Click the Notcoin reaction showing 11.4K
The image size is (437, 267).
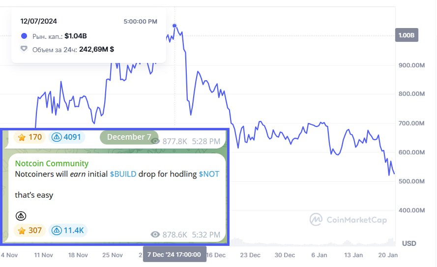point(68,231)
